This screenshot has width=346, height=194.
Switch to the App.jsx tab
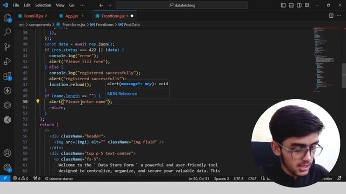(x=71, y=16)
